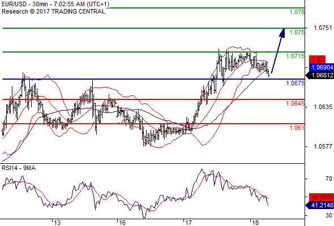Click the date label 17 on time axis
The height and width of the screenshot is (226, 334).
(189, 223)
